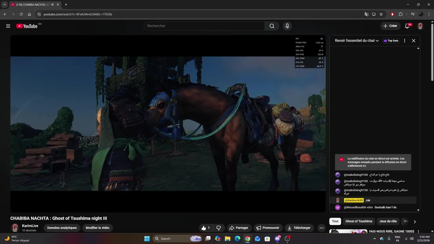Open the browser home page icon
The image size is (434, 244).
[29, 14]
